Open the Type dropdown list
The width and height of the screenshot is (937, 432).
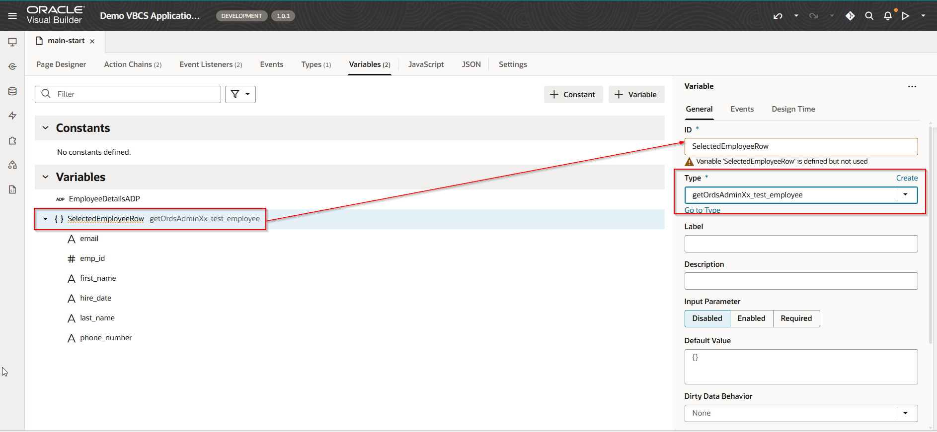click(905, 195)
